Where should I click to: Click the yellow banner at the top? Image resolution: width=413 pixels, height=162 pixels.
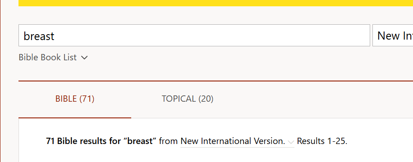(216, 3)
